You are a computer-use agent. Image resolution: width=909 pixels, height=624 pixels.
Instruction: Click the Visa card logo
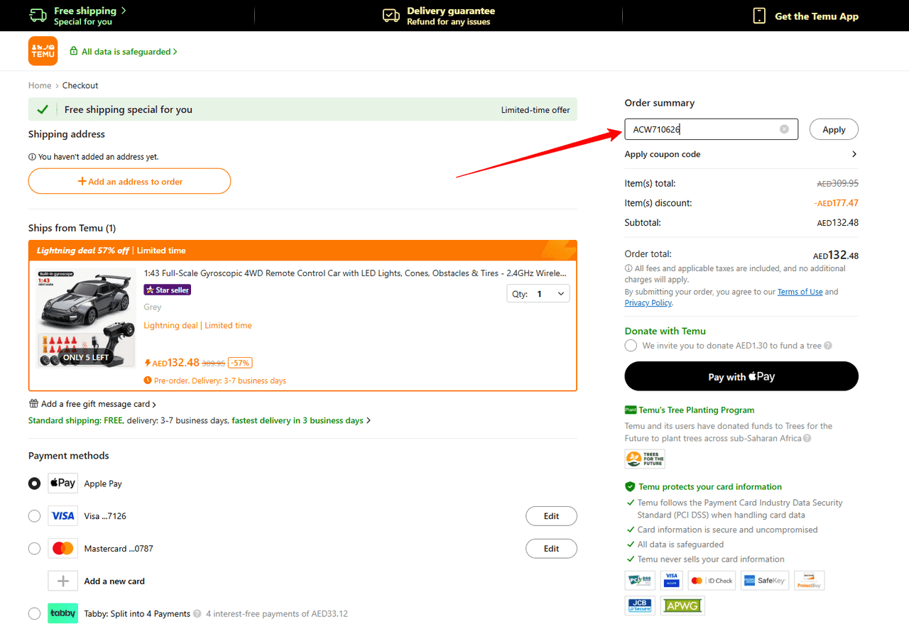point(62,516)
